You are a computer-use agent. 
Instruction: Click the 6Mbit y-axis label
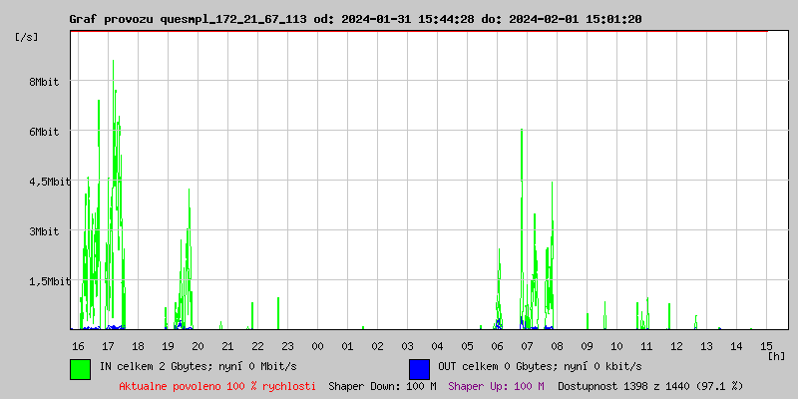43,132
